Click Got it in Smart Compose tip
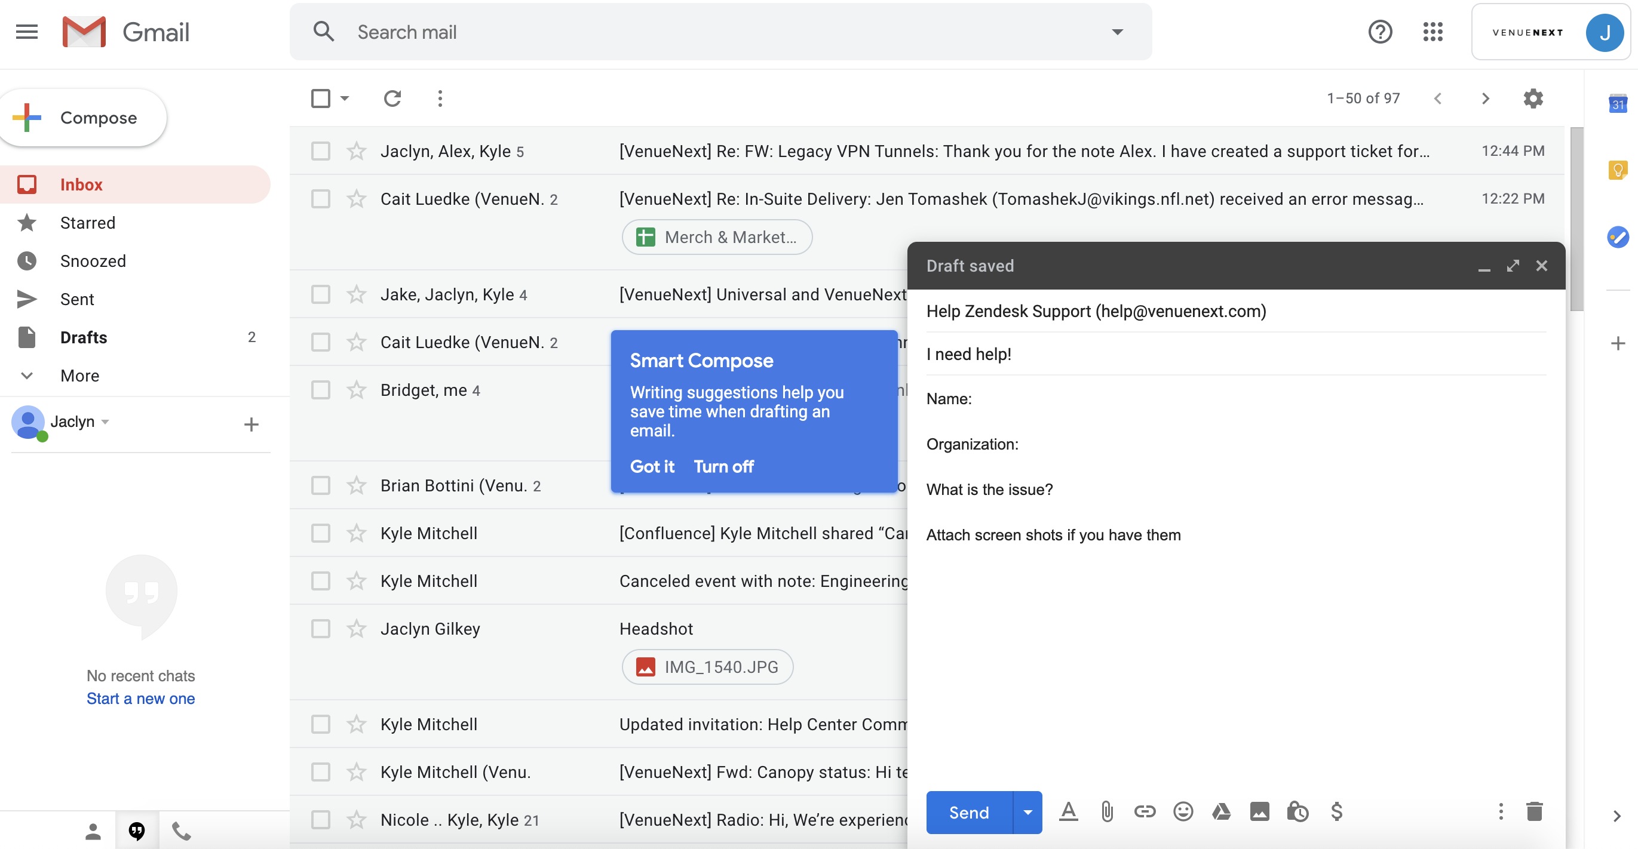This screenshot has width=1638, height=849. click(x=652, y=466)
